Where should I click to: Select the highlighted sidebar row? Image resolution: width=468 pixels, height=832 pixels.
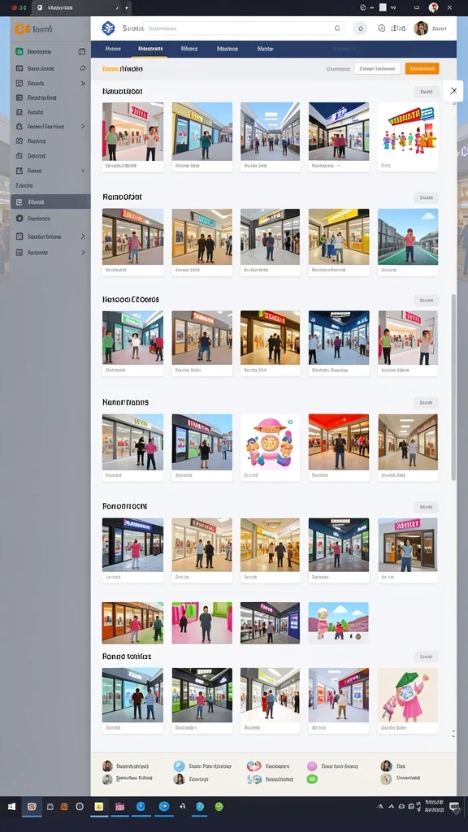pyautogui.click(x=50, y=201)
